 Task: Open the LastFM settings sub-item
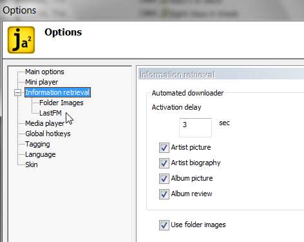[50, 113]
